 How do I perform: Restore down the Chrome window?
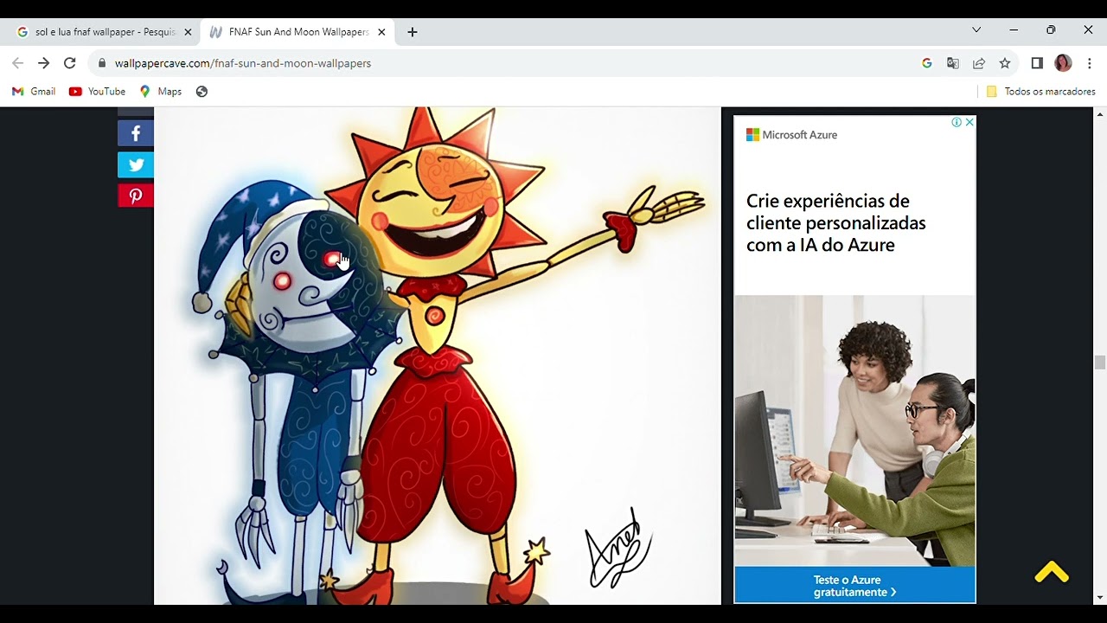(1051, 29)
